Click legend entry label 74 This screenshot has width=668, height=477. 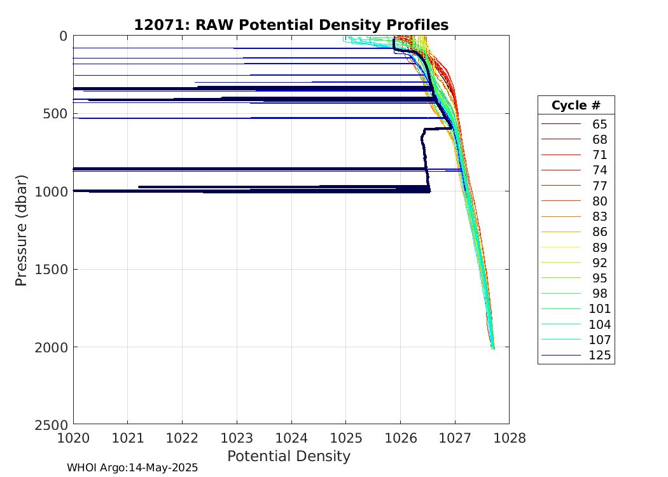click(x=599, y=170)
